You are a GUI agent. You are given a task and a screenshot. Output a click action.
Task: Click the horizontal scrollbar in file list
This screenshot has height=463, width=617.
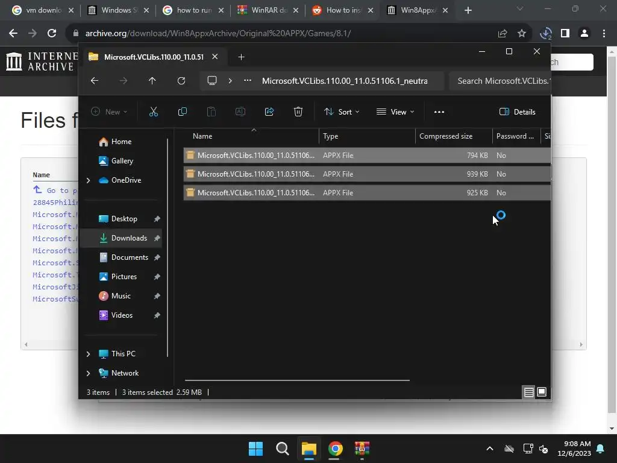tap(297, 380)
